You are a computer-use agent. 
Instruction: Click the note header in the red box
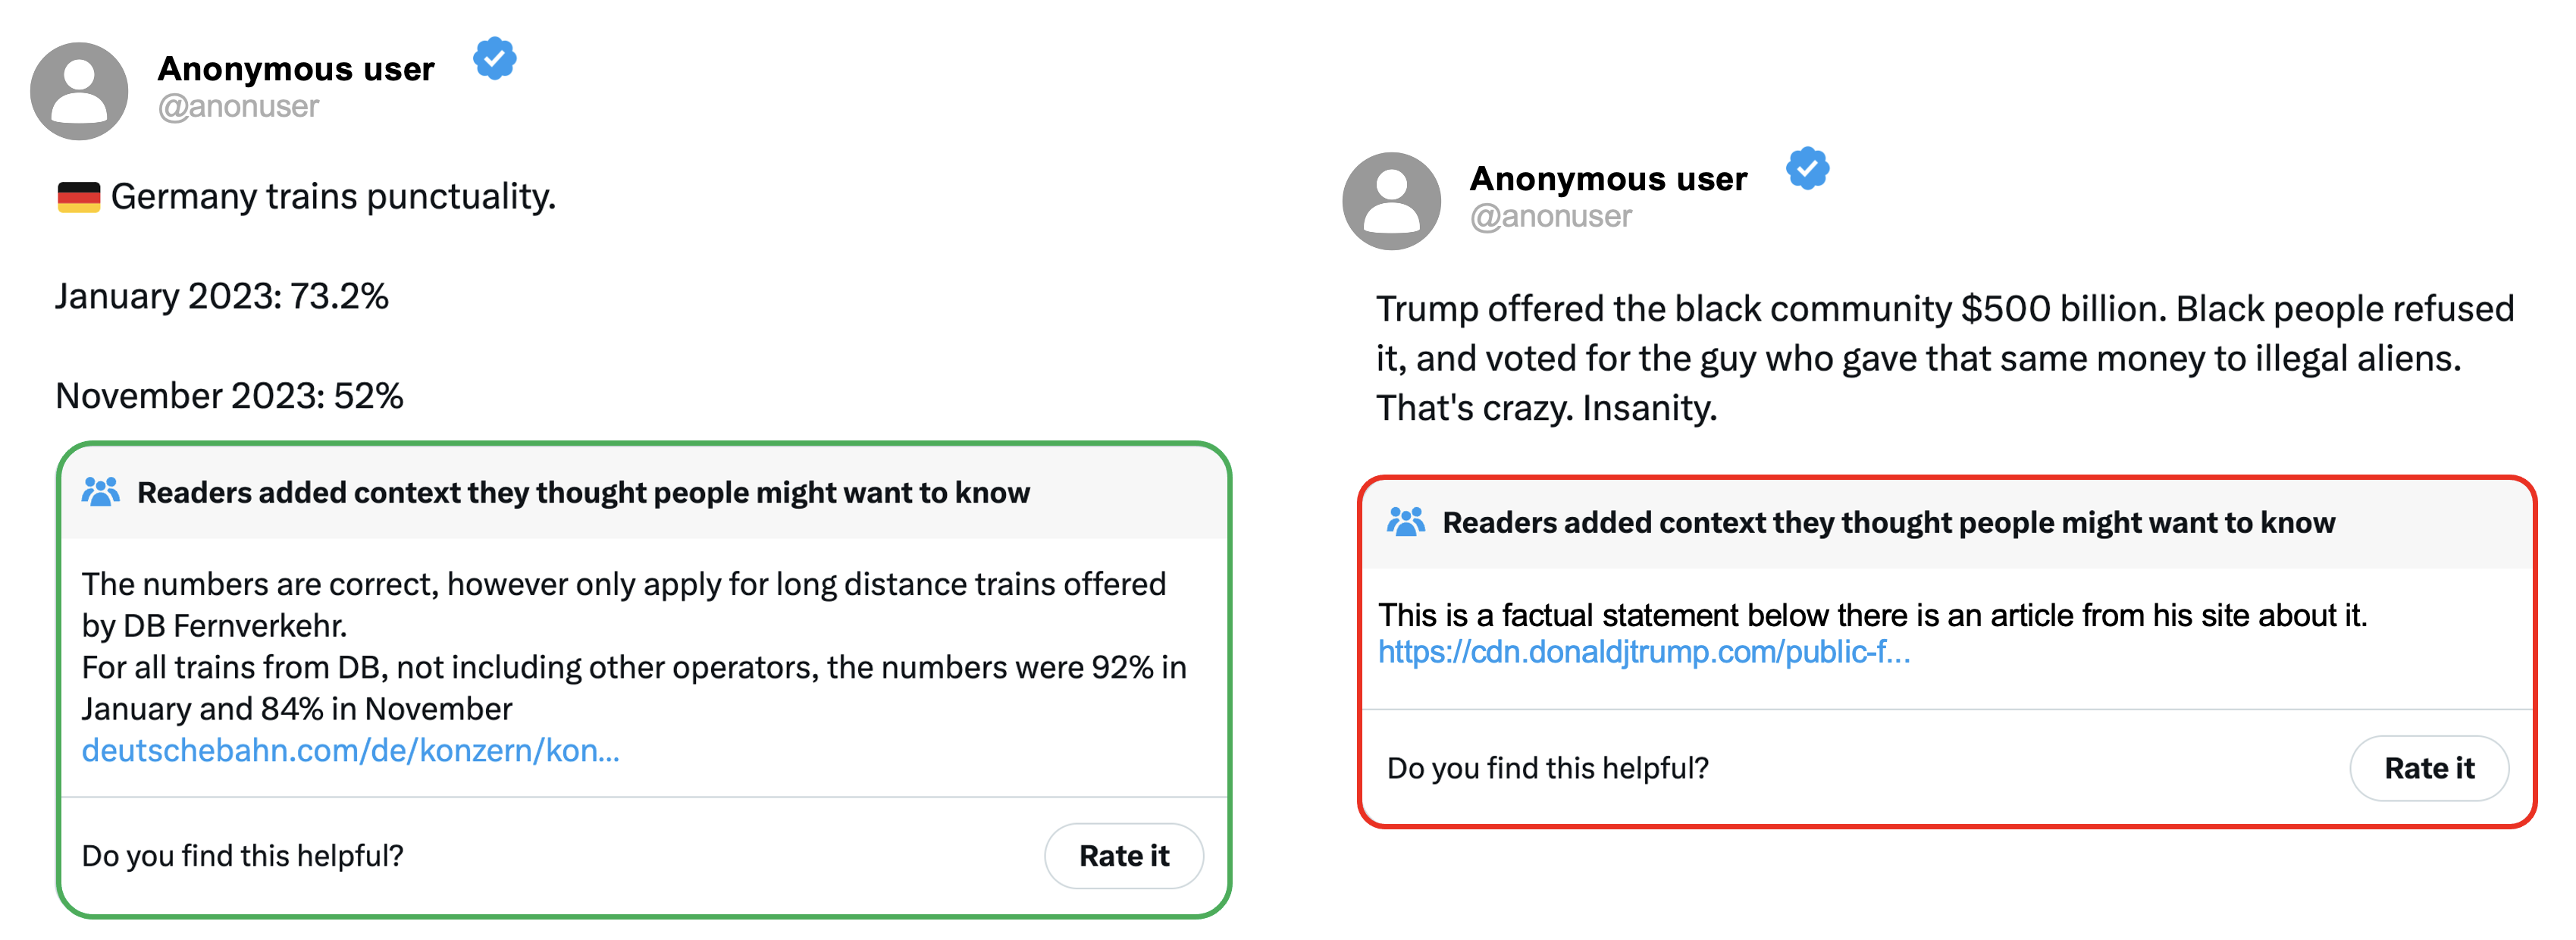1888,522
